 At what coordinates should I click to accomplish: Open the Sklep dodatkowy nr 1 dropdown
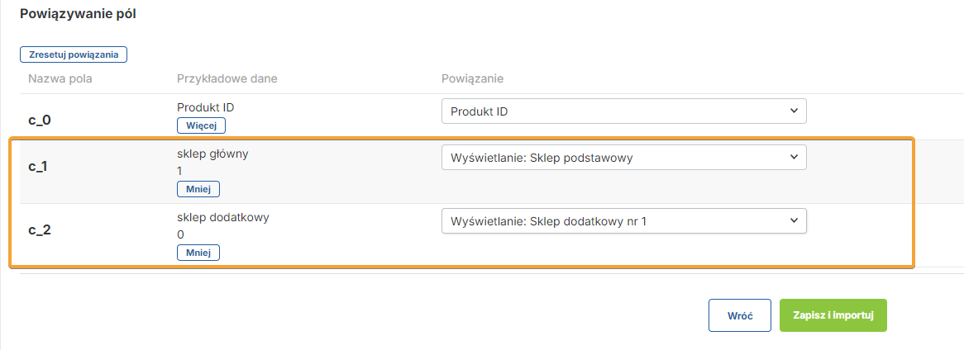pos(623,220)
